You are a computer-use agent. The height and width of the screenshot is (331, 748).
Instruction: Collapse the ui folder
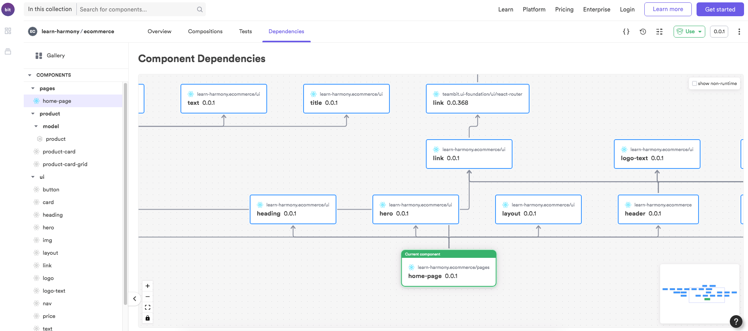tap(33, 177)
